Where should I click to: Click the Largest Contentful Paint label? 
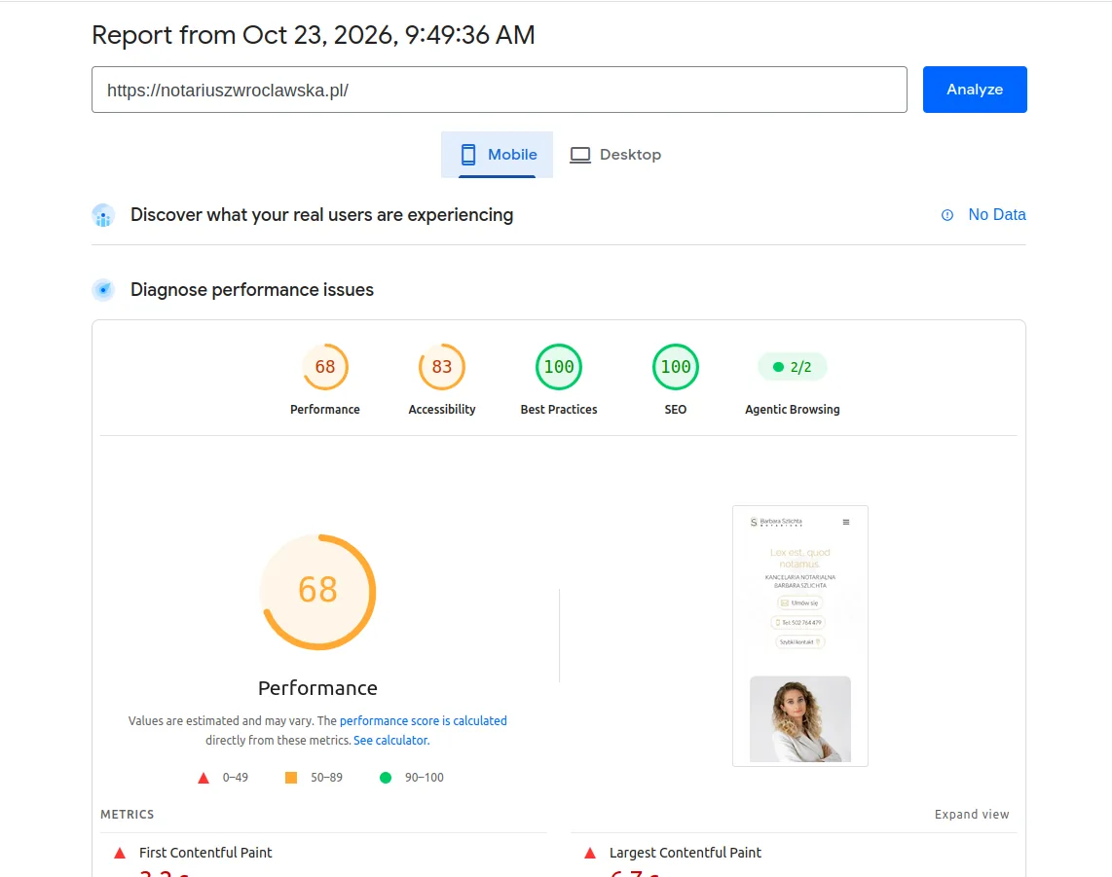(x=686, y=853)
